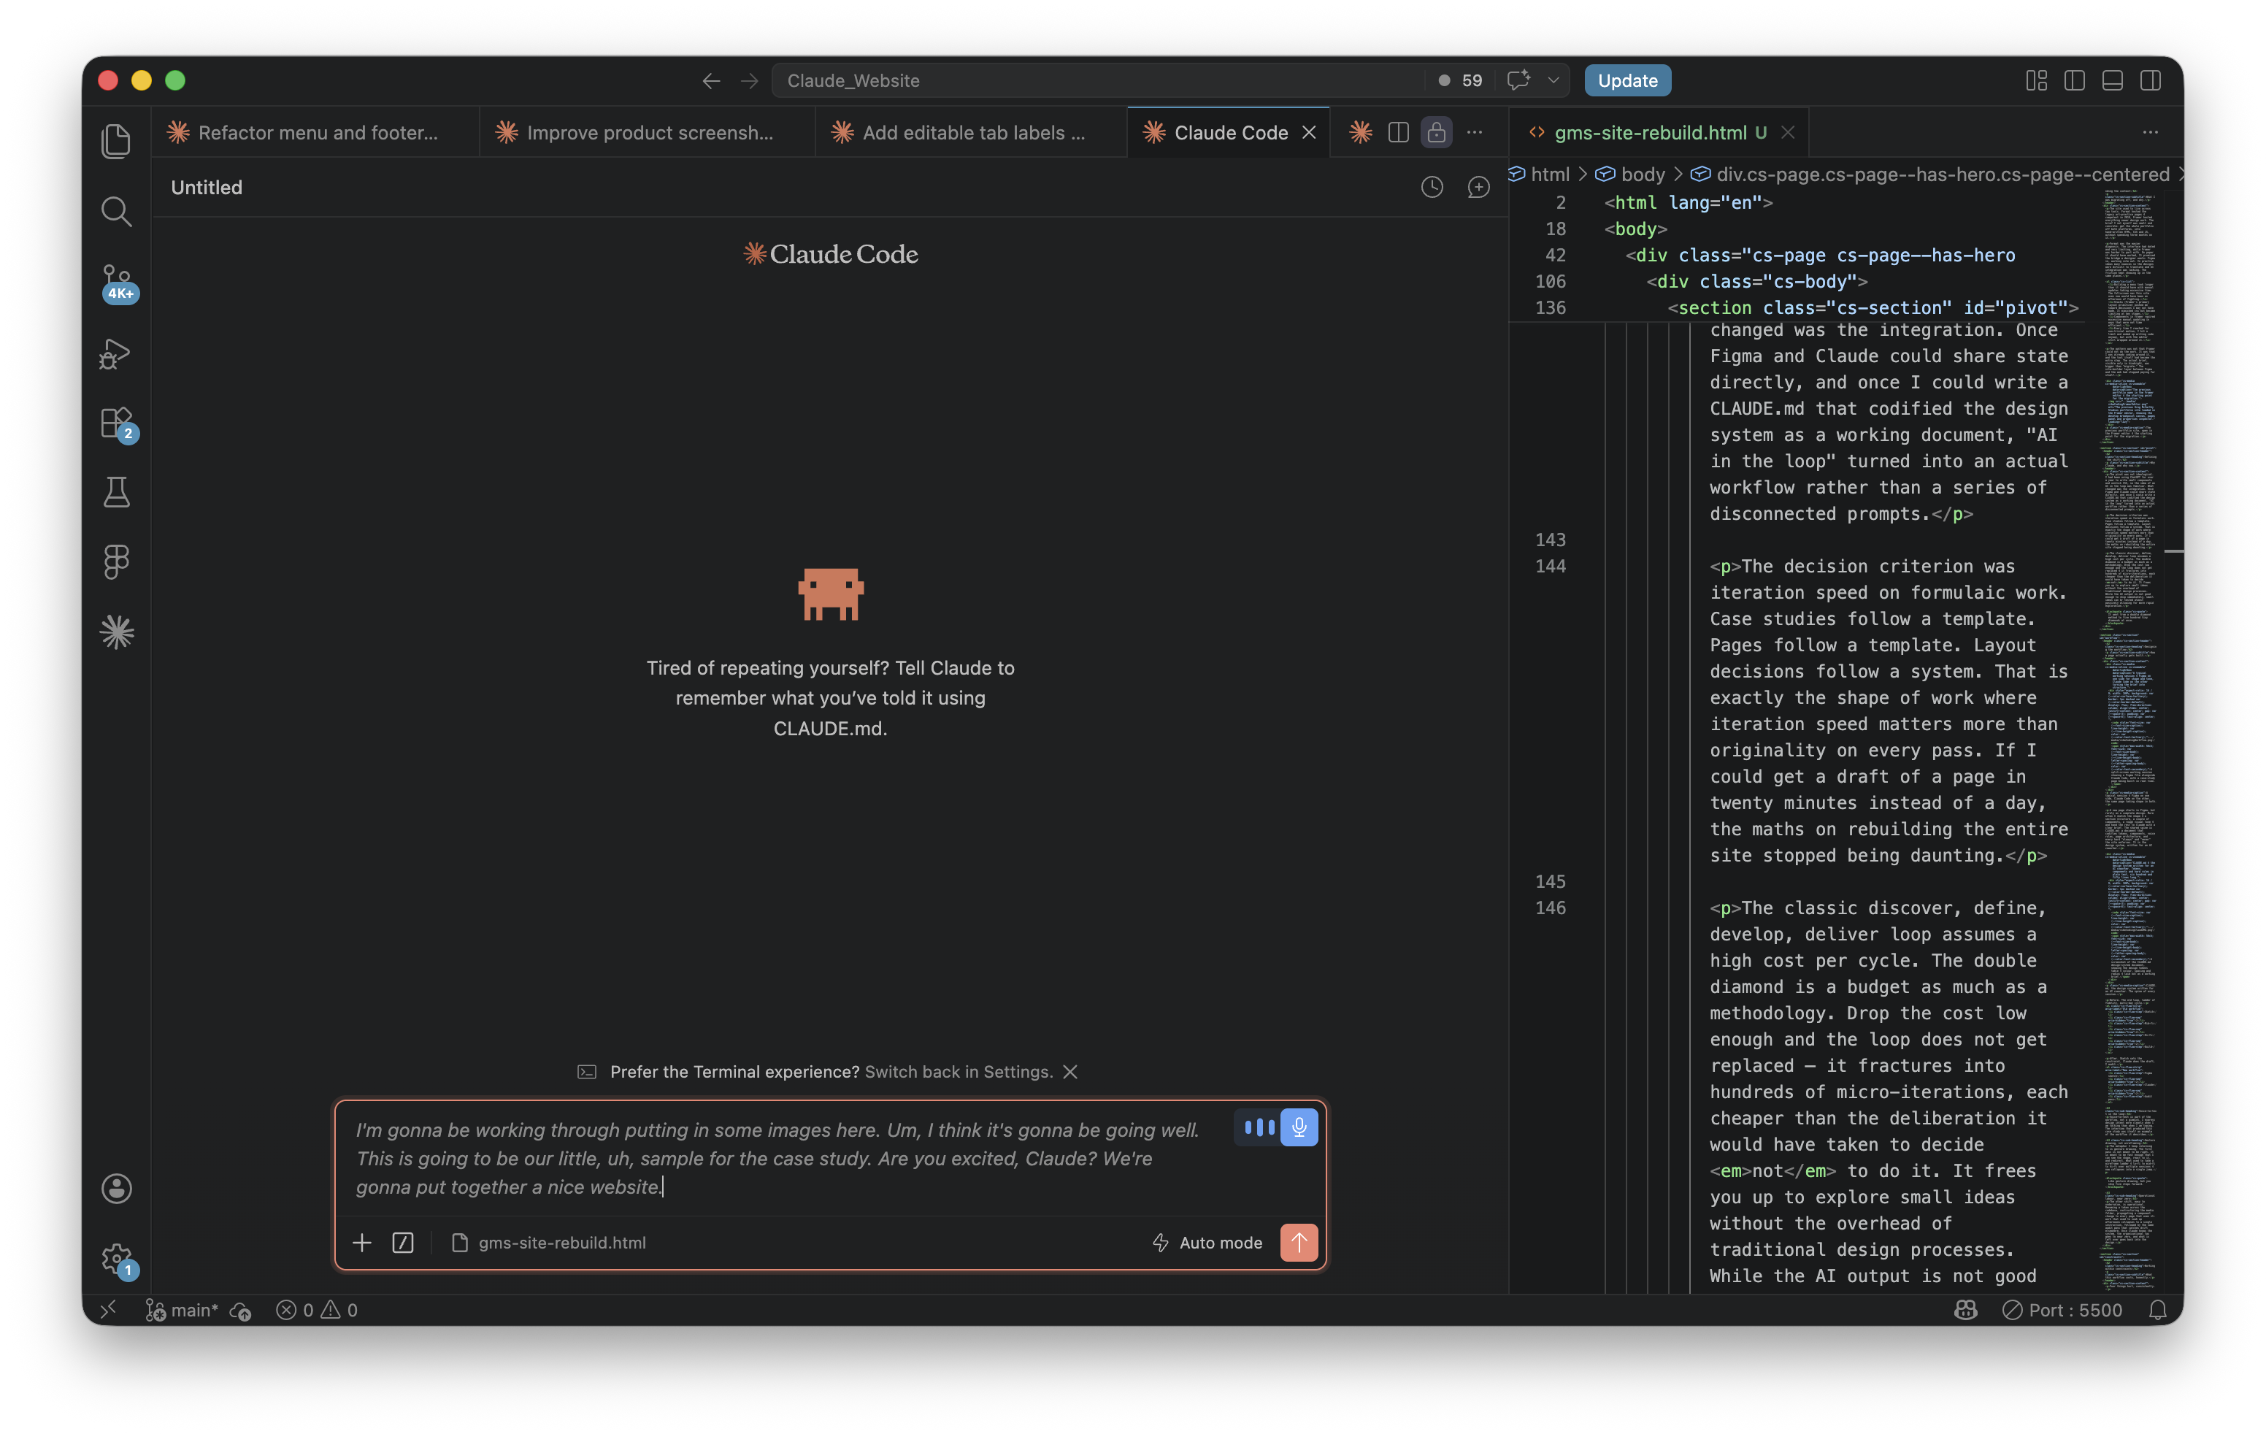Click gms-site-rebuild.html file chip in prompt
Viewport: 2266px width, 1434px height.
[550, 1243]
